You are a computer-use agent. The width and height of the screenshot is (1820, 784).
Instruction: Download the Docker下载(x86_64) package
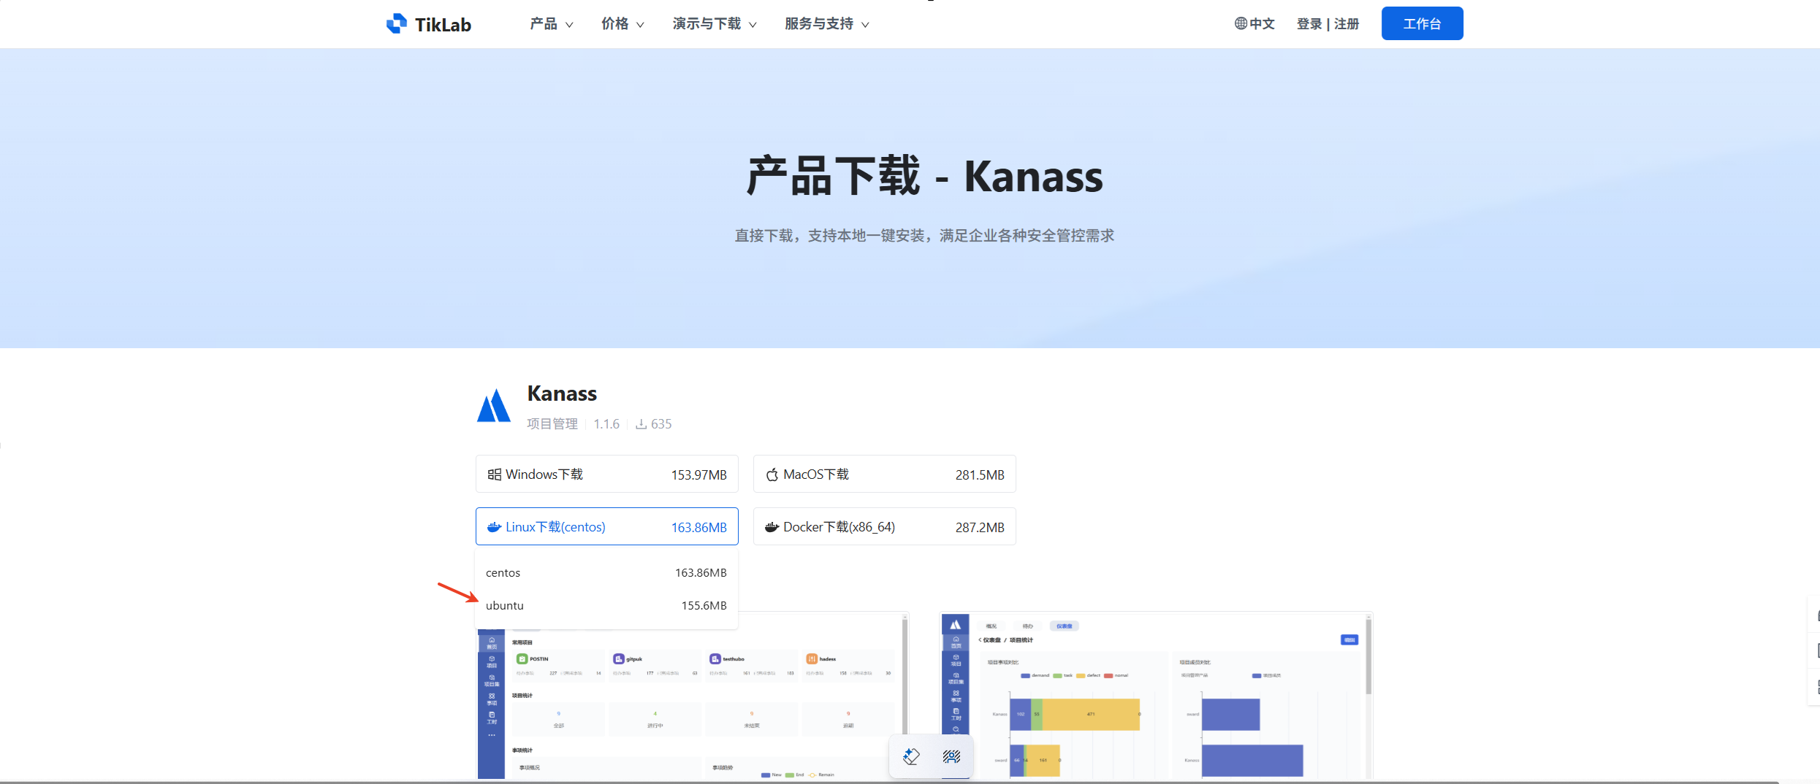coord(884,527)
